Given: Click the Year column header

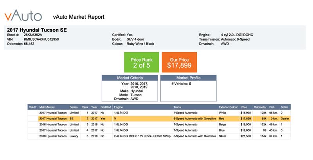Looking at the screenshot, I should [94, 107].
